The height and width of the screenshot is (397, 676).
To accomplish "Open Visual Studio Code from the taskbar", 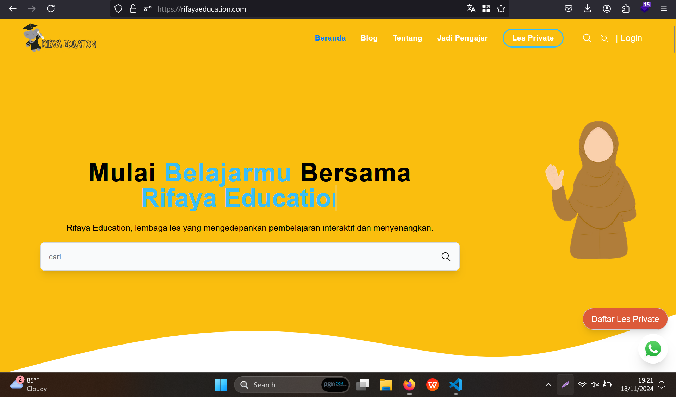I will [x=456, y=385].
